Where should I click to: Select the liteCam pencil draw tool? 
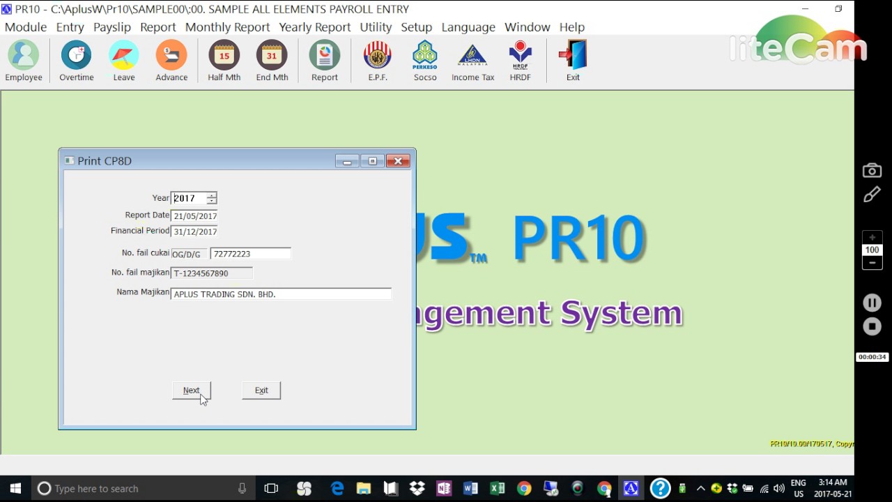pos(872,196)
